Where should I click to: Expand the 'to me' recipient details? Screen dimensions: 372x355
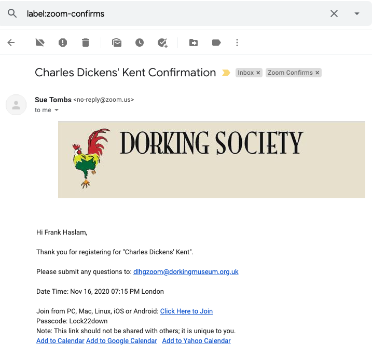tap(57, 110)
